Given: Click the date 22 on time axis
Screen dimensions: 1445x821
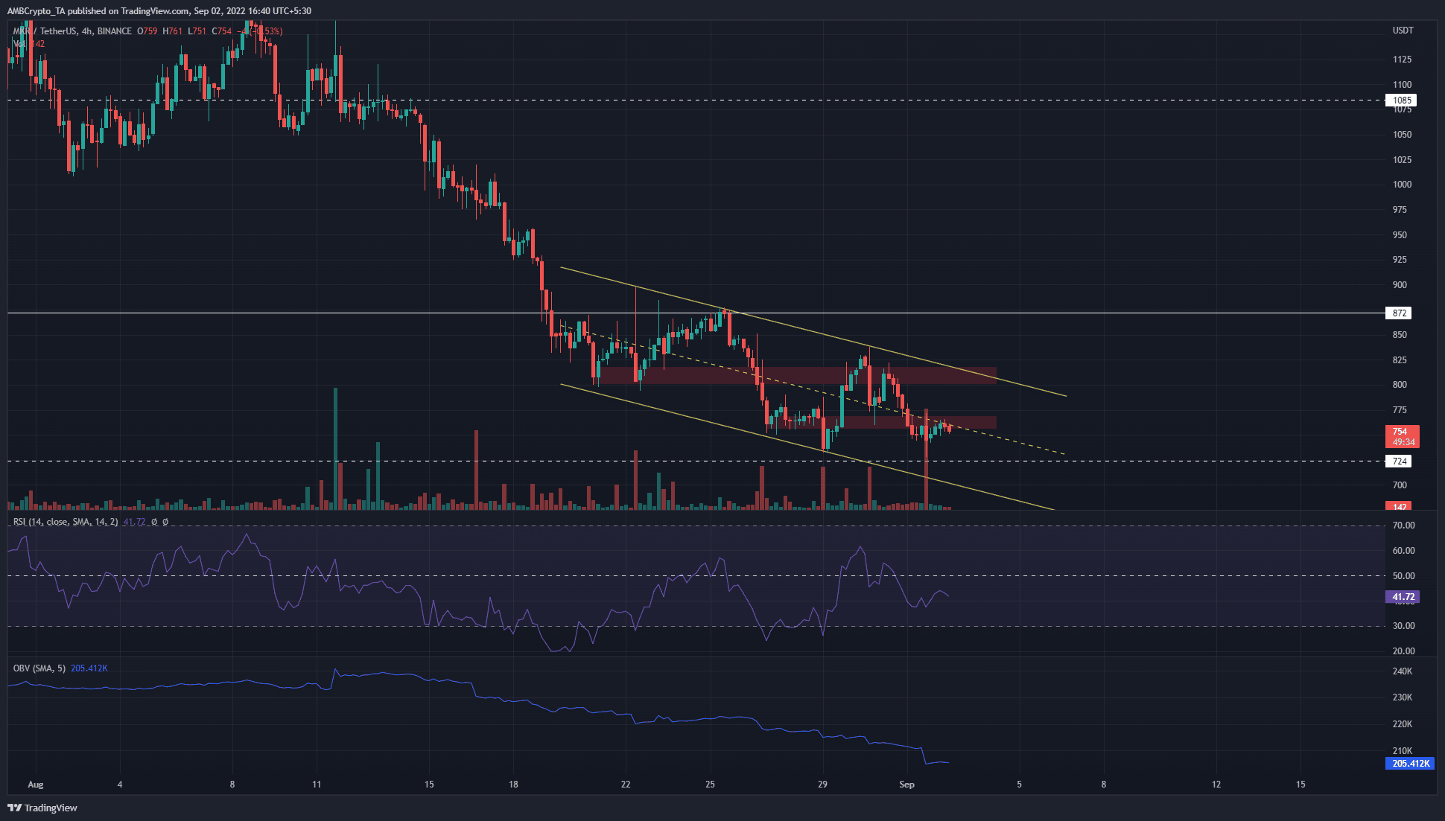Looking at the screenshot, I should click(x=626, y=785).
